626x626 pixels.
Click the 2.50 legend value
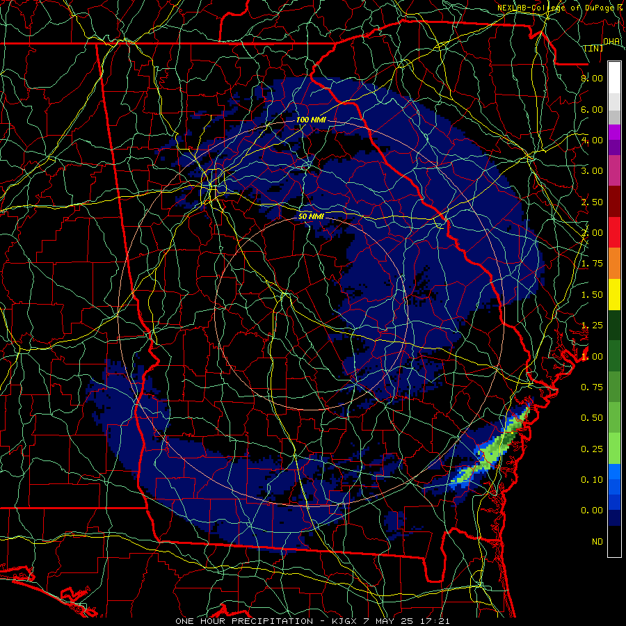pyautogui.click(x=592, y=202)
